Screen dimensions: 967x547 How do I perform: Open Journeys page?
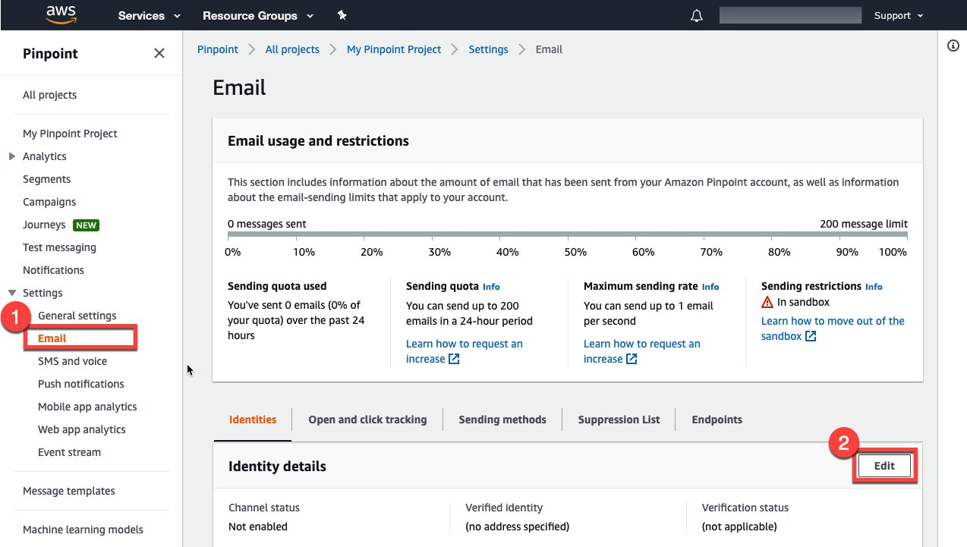click(44, 225)
